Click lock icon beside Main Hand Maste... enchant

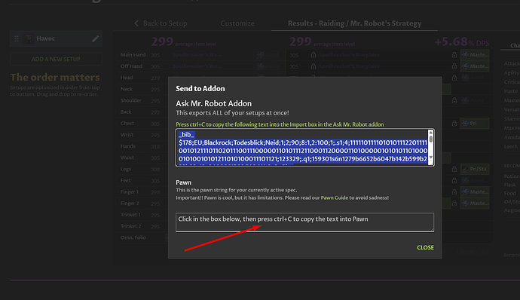[x=454, y=55]
